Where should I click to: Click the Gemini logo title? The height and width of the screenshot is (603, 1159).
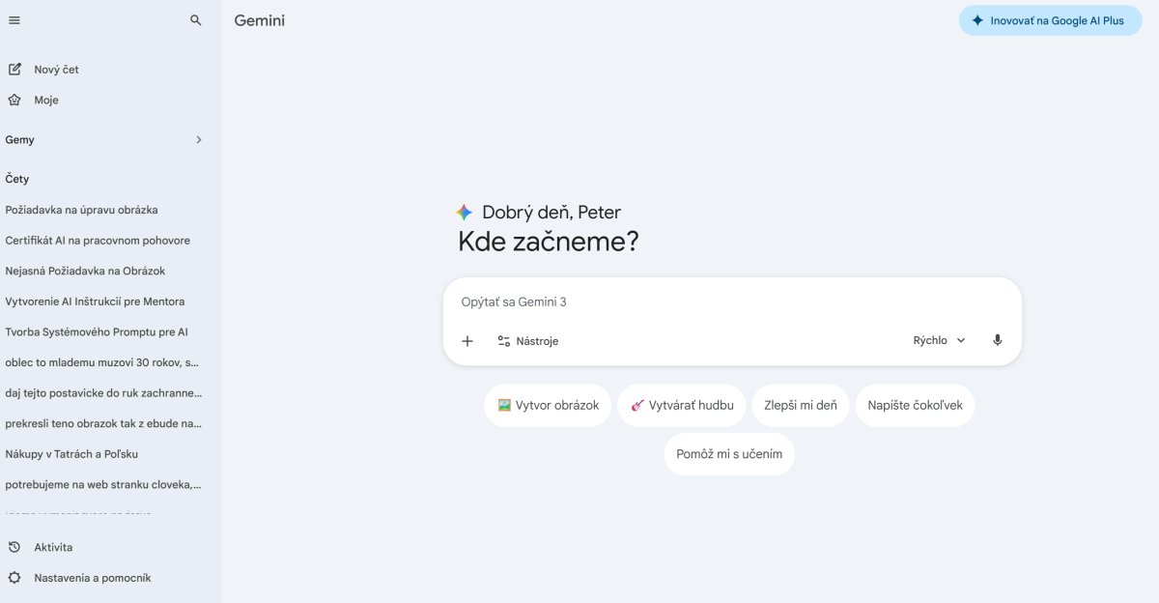click(x=260, y=20)
